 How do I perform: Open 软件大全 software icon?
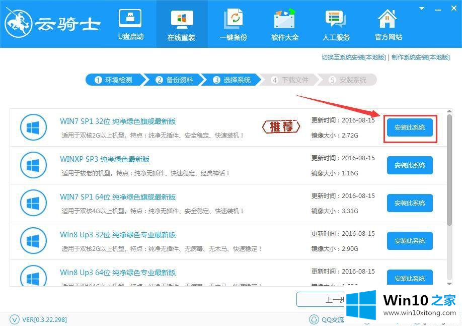(x=285, y=19)
